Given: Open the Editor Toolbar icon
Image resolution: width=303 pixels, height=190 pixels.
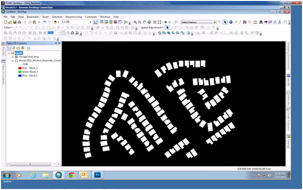Looking at the screenshot, I should click(x=96, y=22).
